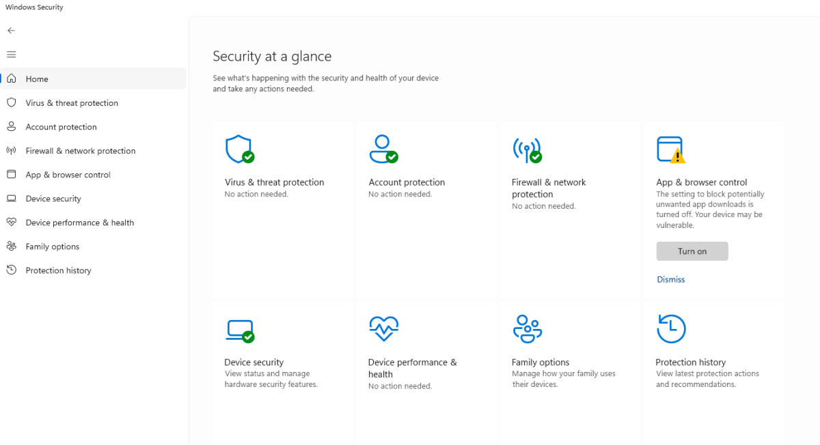Viewport: 820px width, 445px height.
Task: Click the Protection history clock icon
Action: click(671, 328)
